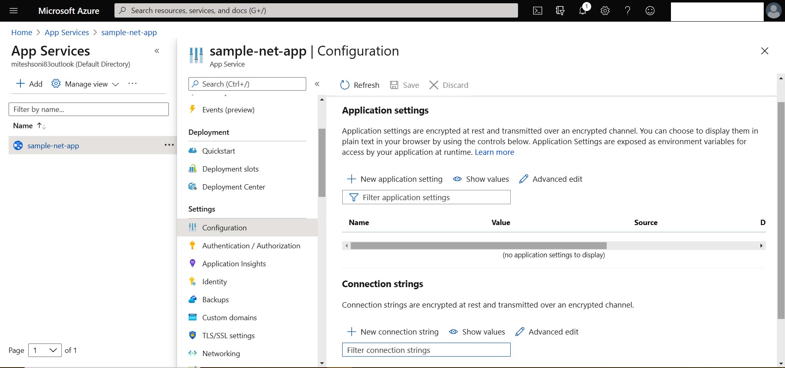Open the notifications bell
The height and width of the screenshot is (368, 785).
click(583, 11)
